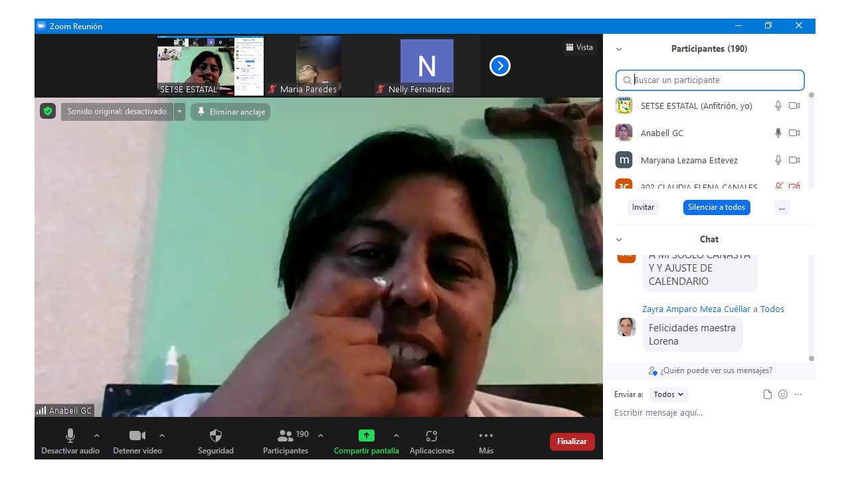This screenshot has width=850, height=478.
Task: Open the share options caret next to Compartir pantalla
Action: point(396,436)
